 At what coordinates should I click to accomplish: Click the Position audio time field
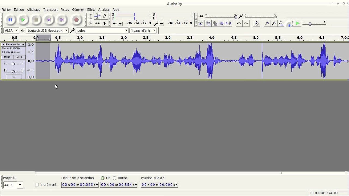click(x=159, y=185)
